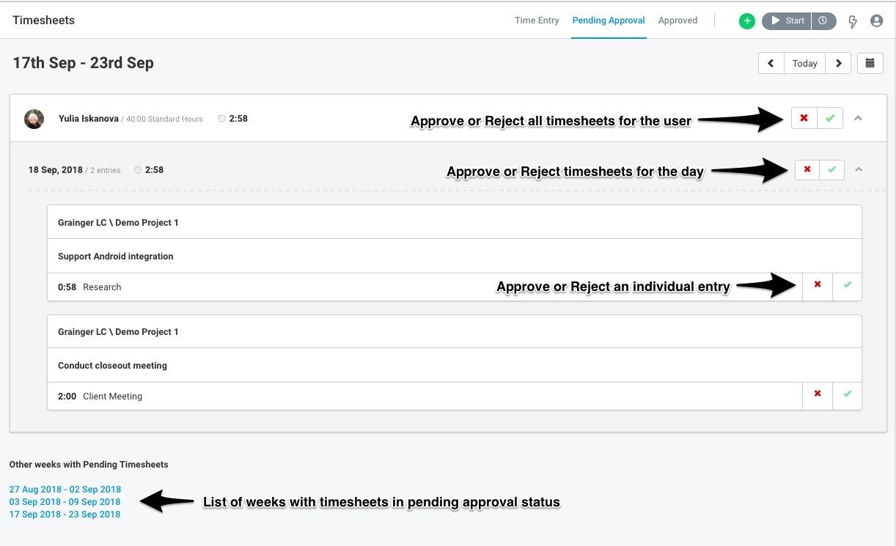The width and height of the screenshot is (896, 546).
Task: Click Other weeks with Pending Timesheets heading
Action: [x=89, y=465]
